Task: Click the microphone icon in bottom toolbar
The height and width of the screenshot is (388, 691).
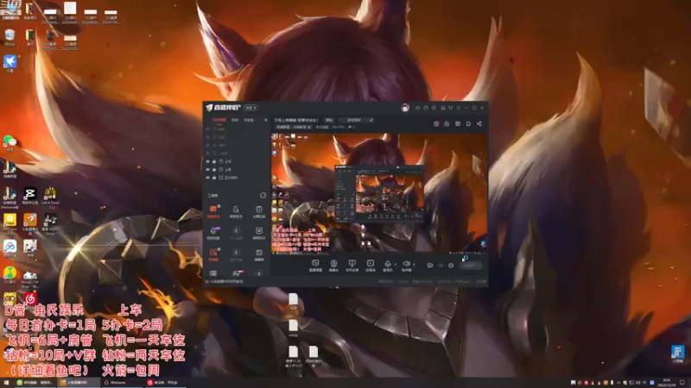Action: (x=387, y=265)
